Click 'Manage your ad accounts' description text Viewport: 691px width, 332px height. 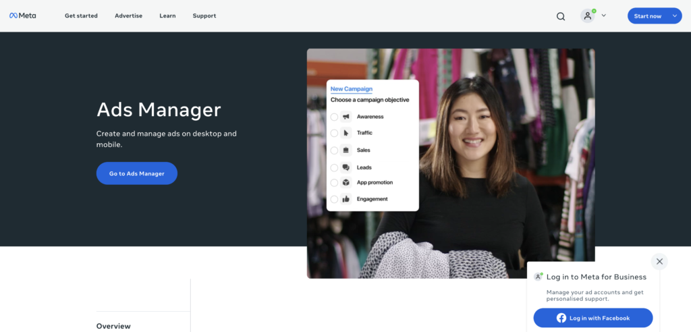pos(595,296)
